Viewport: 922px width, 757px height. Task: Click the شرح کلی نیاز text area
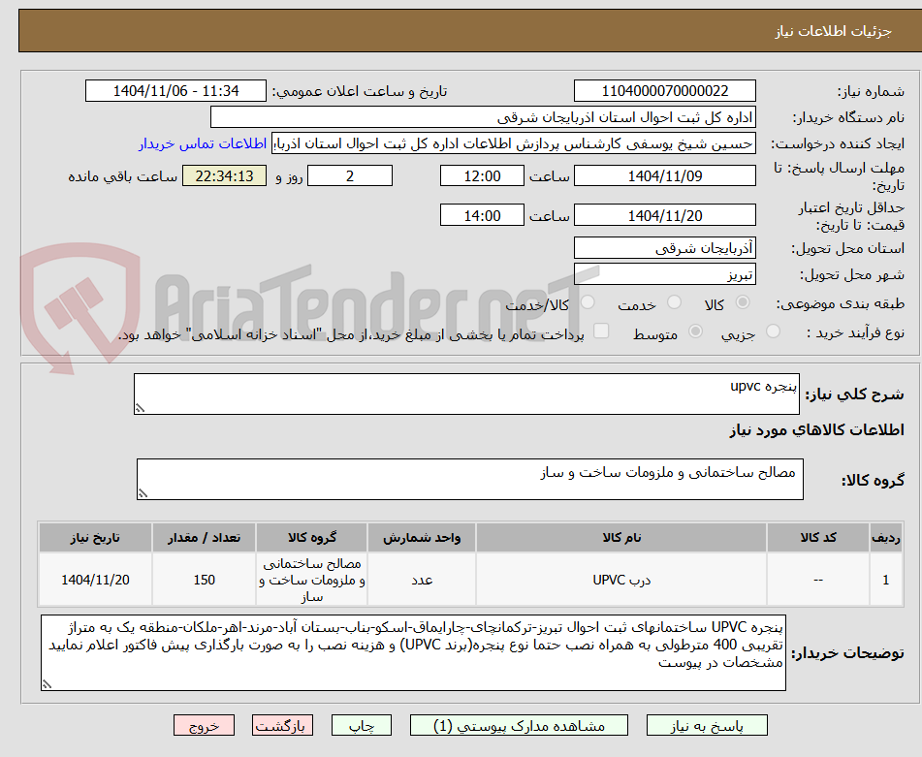(x=466, y=394)
